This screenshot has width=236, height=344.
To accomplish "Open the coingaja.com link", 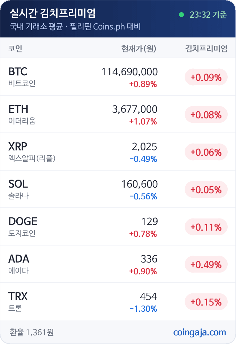I will point(200,332).
